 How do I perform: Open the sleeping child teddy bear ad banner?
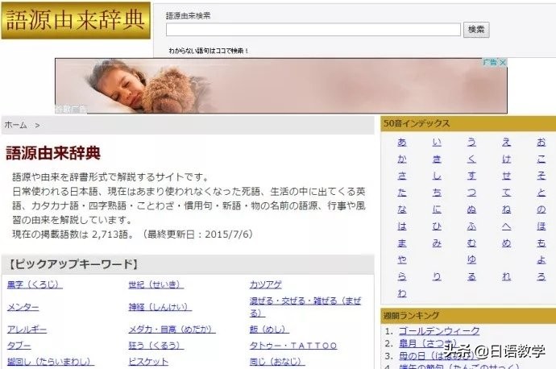click(281, 85)
